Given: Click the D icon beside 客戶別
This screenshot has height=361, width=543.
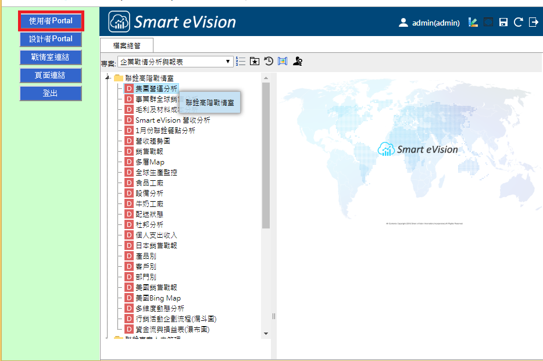Looking at the screenshot, I should click(129, 266).
